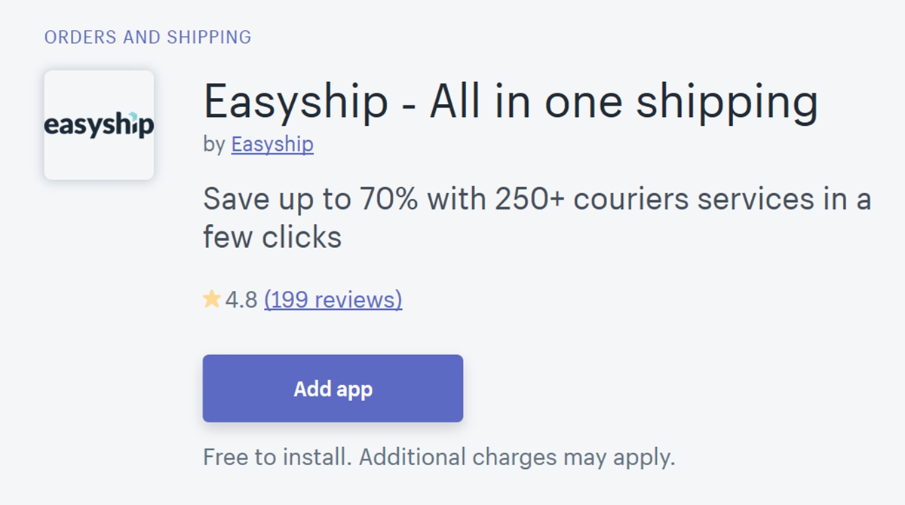Screen dimensions: 905x505
Task: Select the 'by' label before the developer name
Action: tap(214, 145)
